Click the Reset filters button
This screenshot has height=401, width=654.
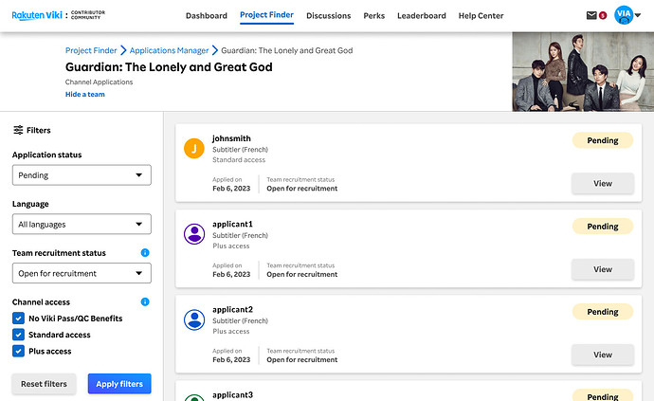point(44,384)
